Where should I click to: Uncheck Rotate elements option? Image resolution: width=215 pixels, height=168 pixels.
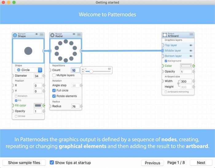click(x=54, y=96)
